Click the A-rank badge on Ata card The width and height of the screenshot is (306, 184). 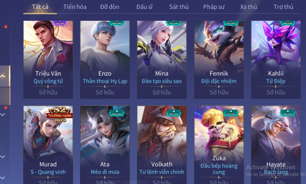coord(117,113)
